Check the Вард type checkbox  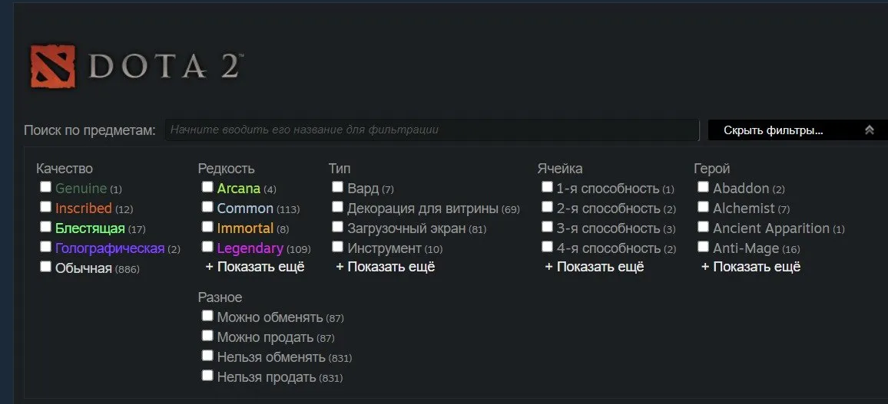coord(337,186)
